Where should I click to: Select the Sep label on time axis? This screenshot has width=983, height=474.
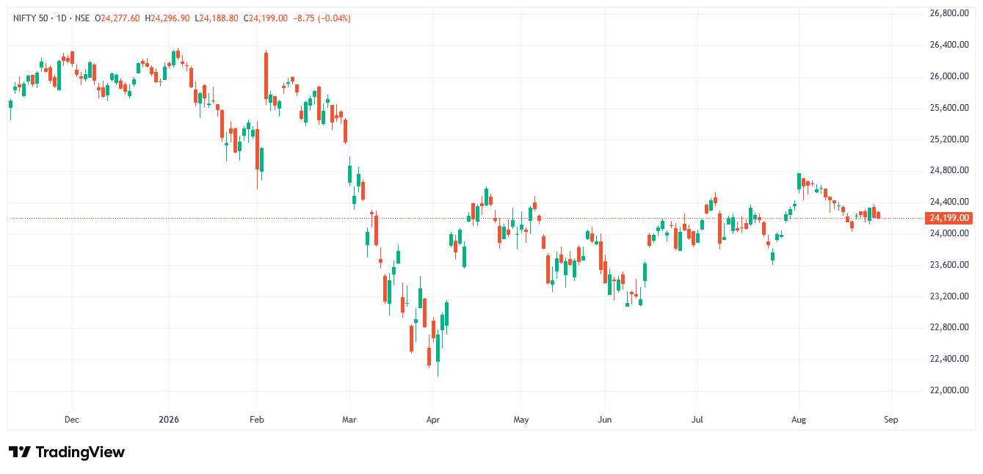[x=891, y=420]
